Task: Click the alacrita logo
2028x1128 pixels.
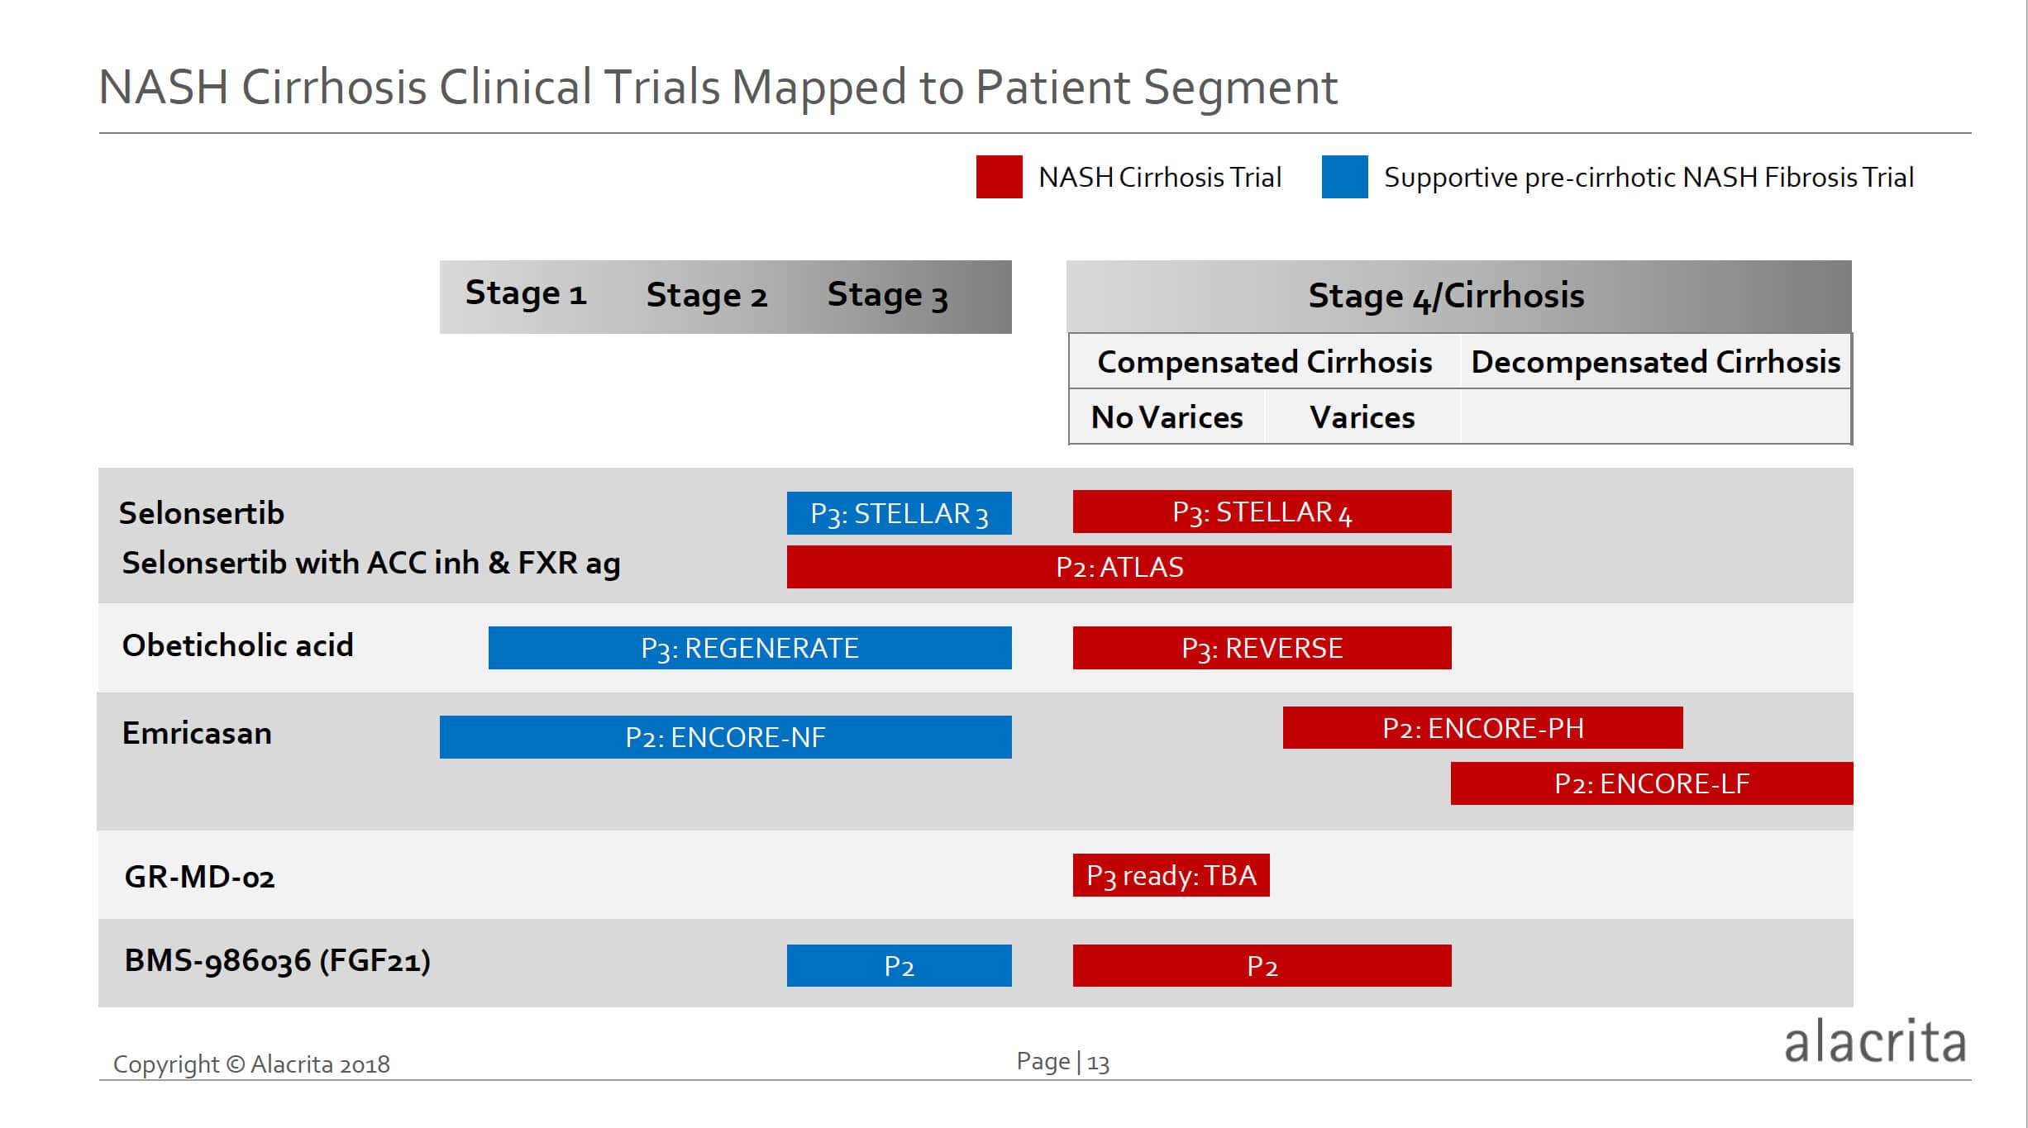Action: [x=1874, y=1041]
